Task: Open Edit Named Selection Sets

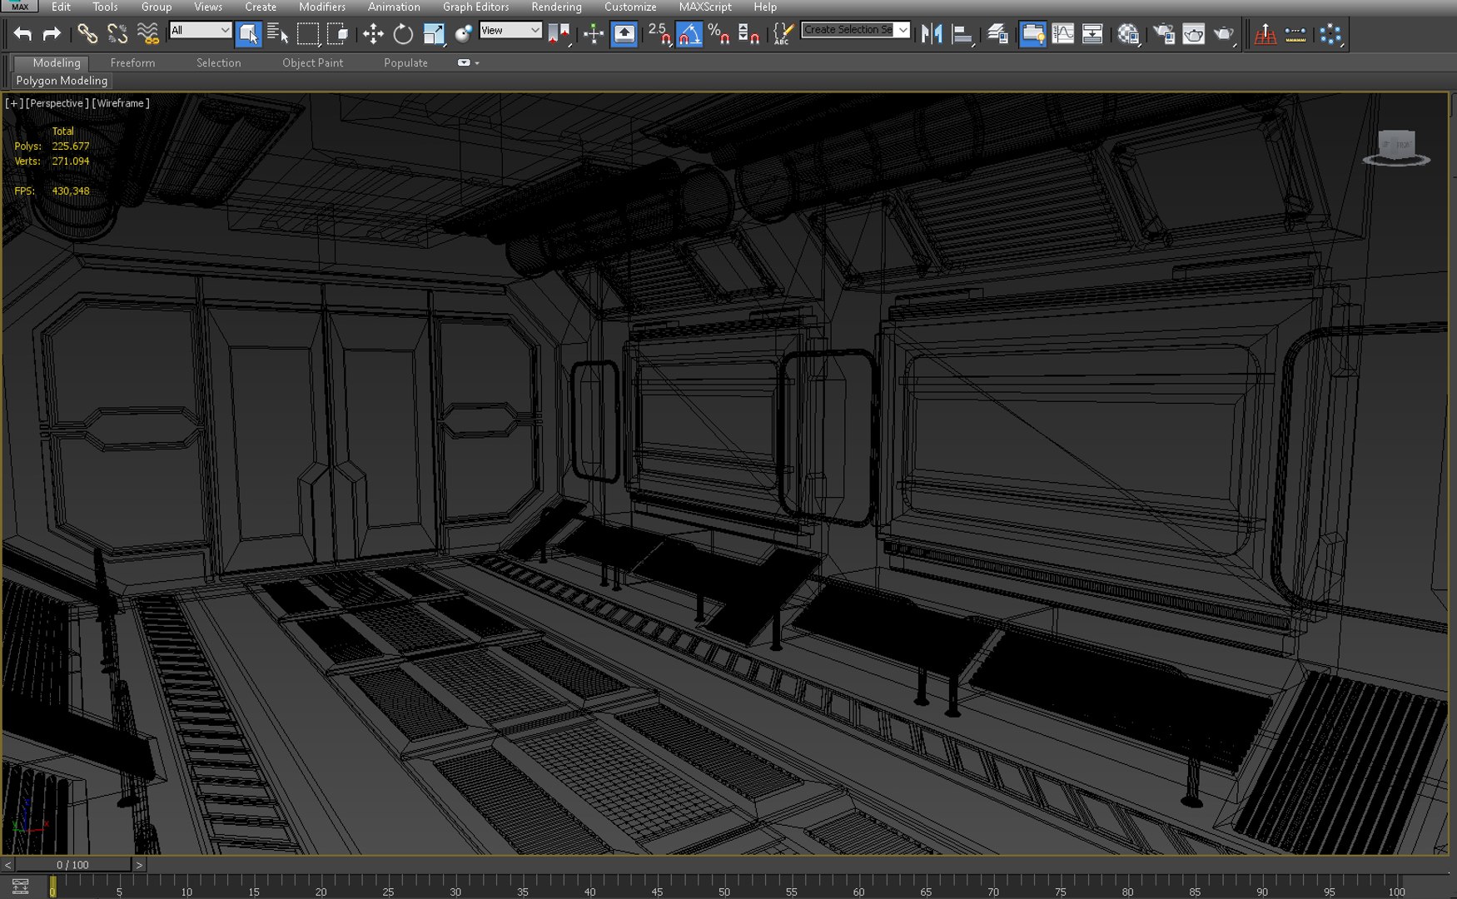Action: (x=783, y=34)
